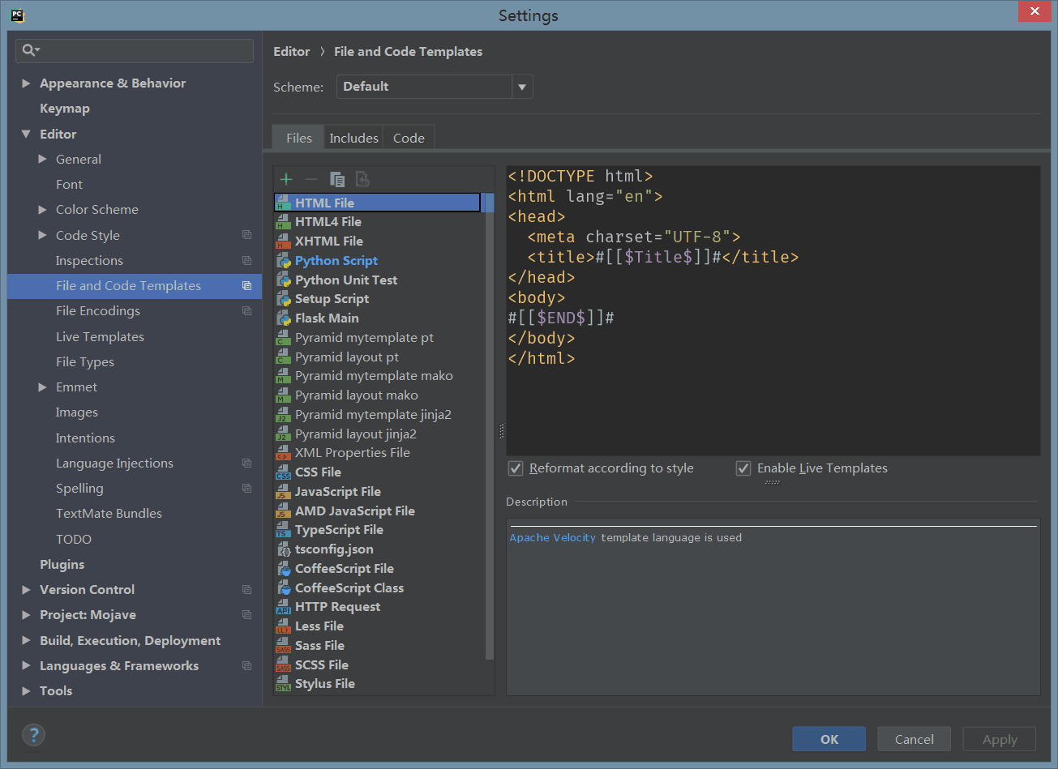Click the Python Script template icon
The image size is (1058, 769).
(283, 261)
